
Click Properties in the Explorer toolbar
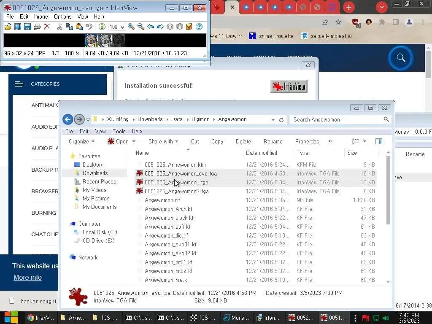307,141
